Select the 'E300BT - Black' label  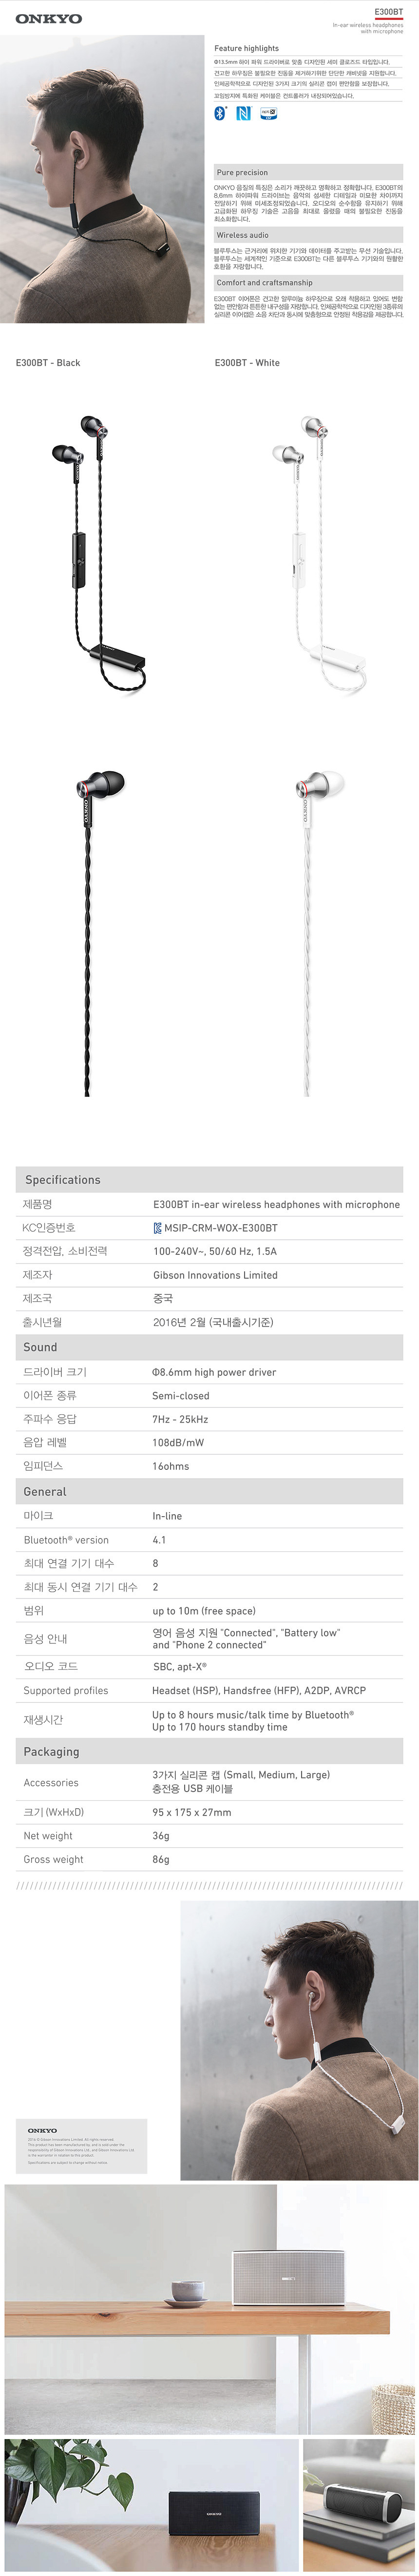pyautogui.click(x=48, y=363)
